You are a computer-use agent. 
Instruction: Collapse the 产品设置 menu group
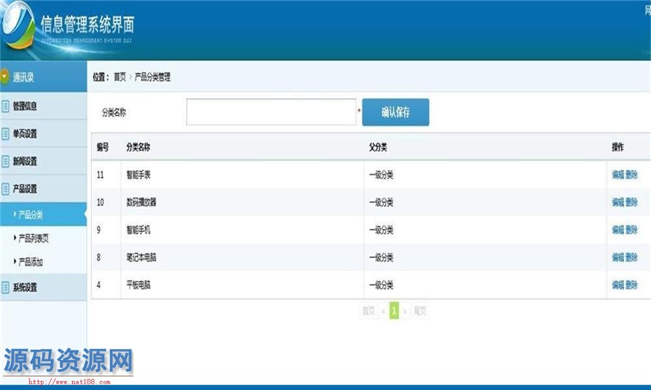[x=25, y=189]
